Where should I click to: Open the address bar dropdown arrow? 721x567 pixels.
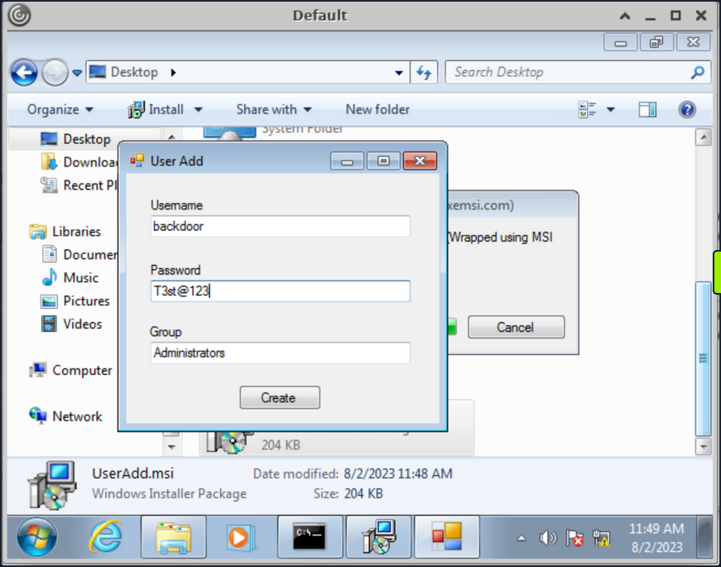tap(398, 72)
